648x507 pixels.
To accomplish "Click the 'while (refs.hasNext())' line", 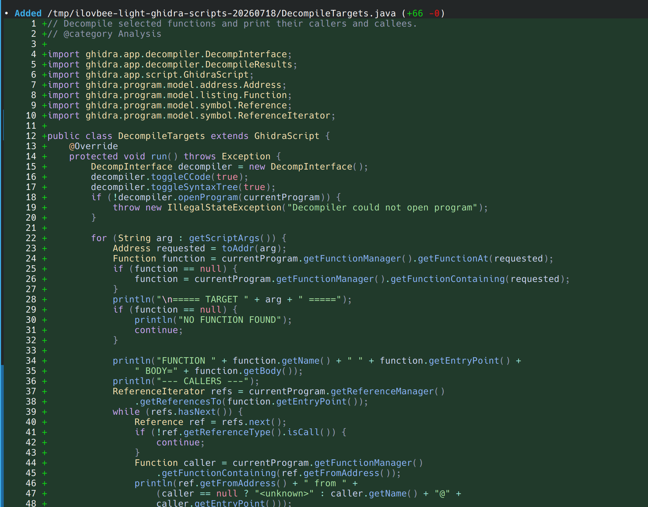I will tap(178, 412).
